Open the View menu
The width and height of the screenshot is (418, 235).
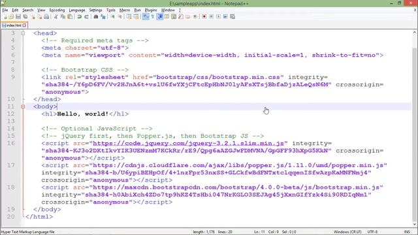point(41,10)
